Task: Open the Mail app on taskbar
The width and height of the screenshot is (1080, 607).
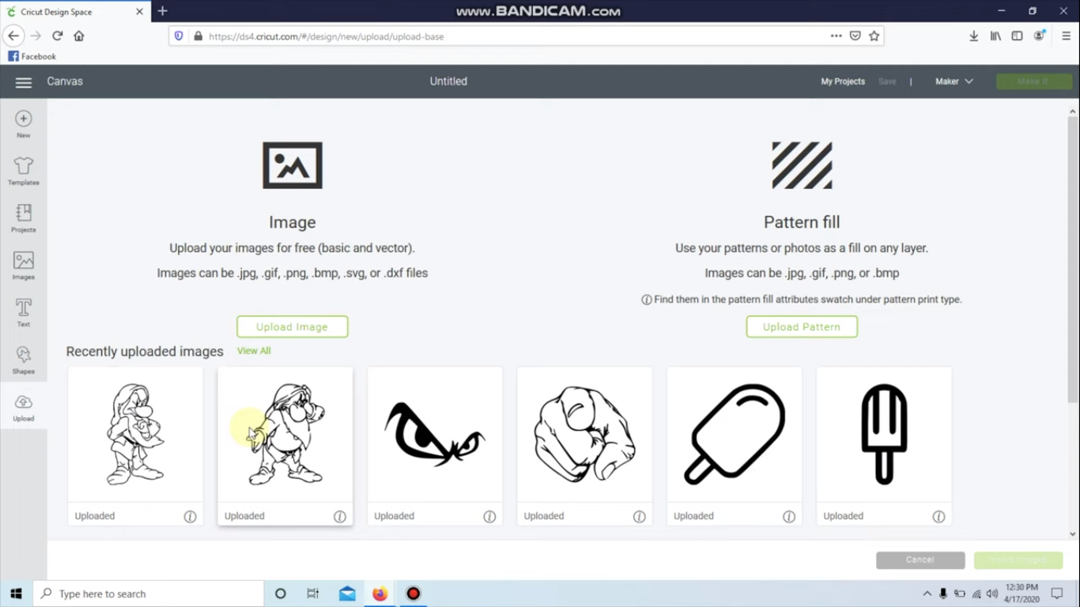Action: click(347, 594)
